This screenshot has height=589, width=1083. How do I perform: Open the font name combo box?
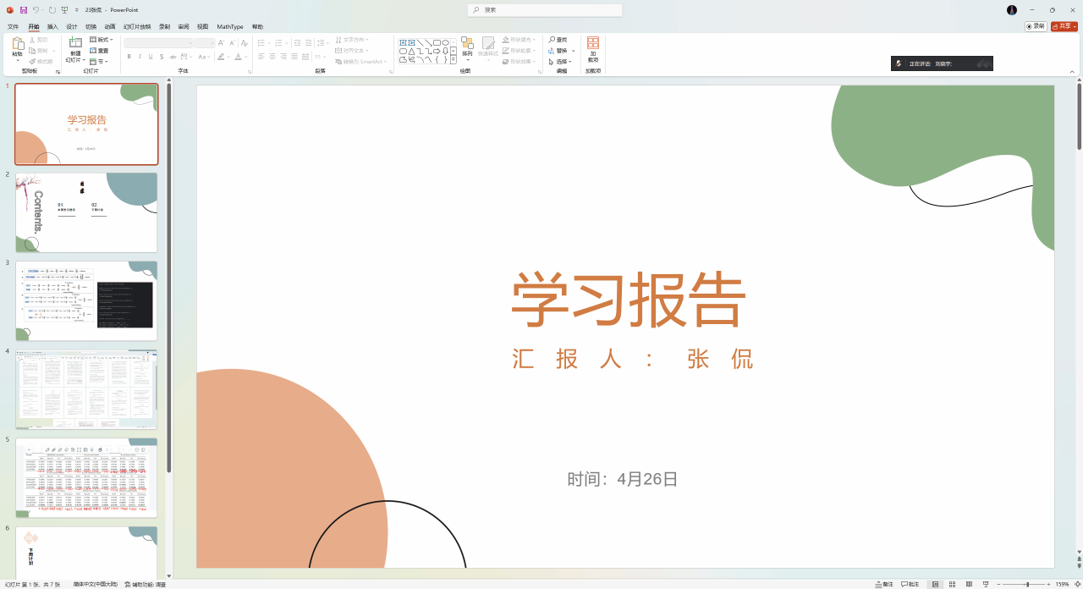click(158, 42)
